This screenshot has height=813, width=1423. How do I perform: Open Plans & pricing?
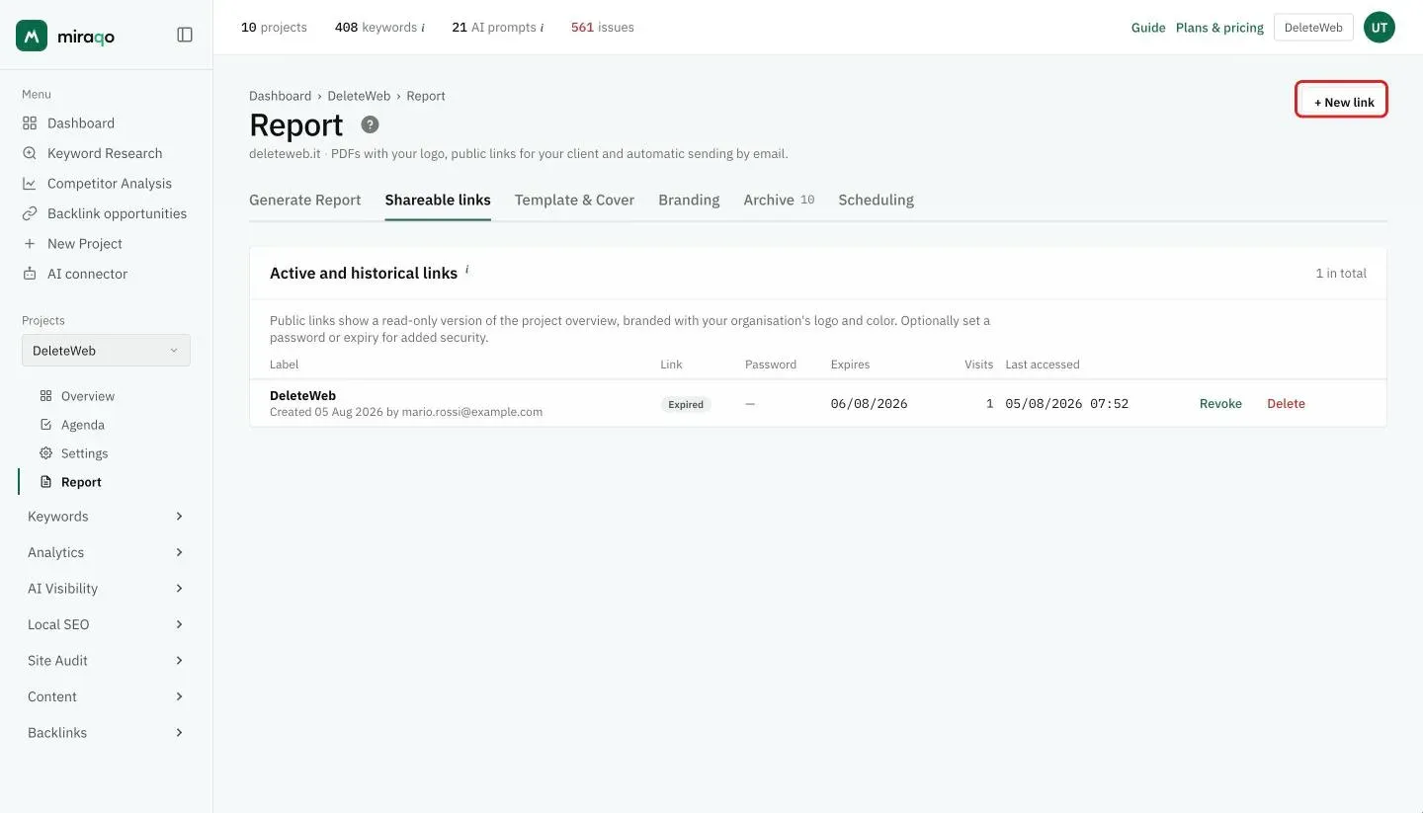[x=1219, y=28]
